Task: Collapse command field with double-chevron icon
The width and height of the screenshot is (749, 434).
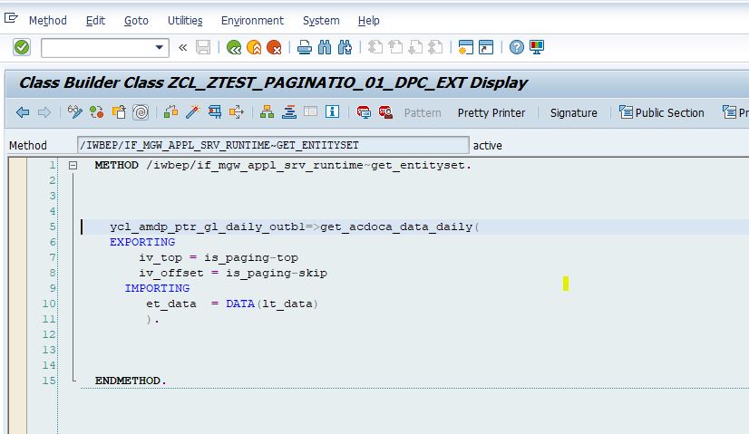Action: click(x=182, y=47)
